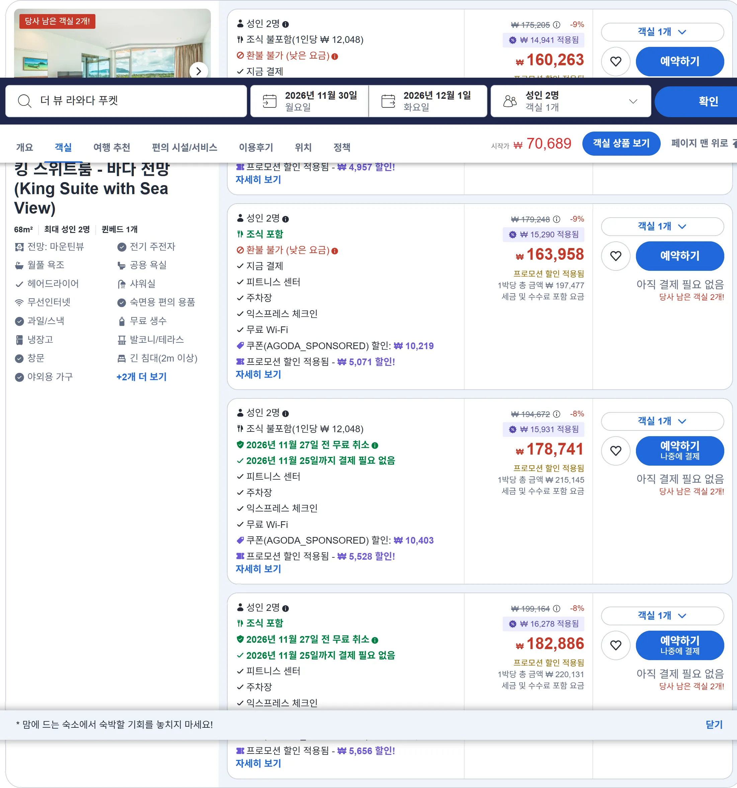Screen dimensions: 737x788
Task: Click 닫기 on the bottom banner
Action: pos(714,725)
